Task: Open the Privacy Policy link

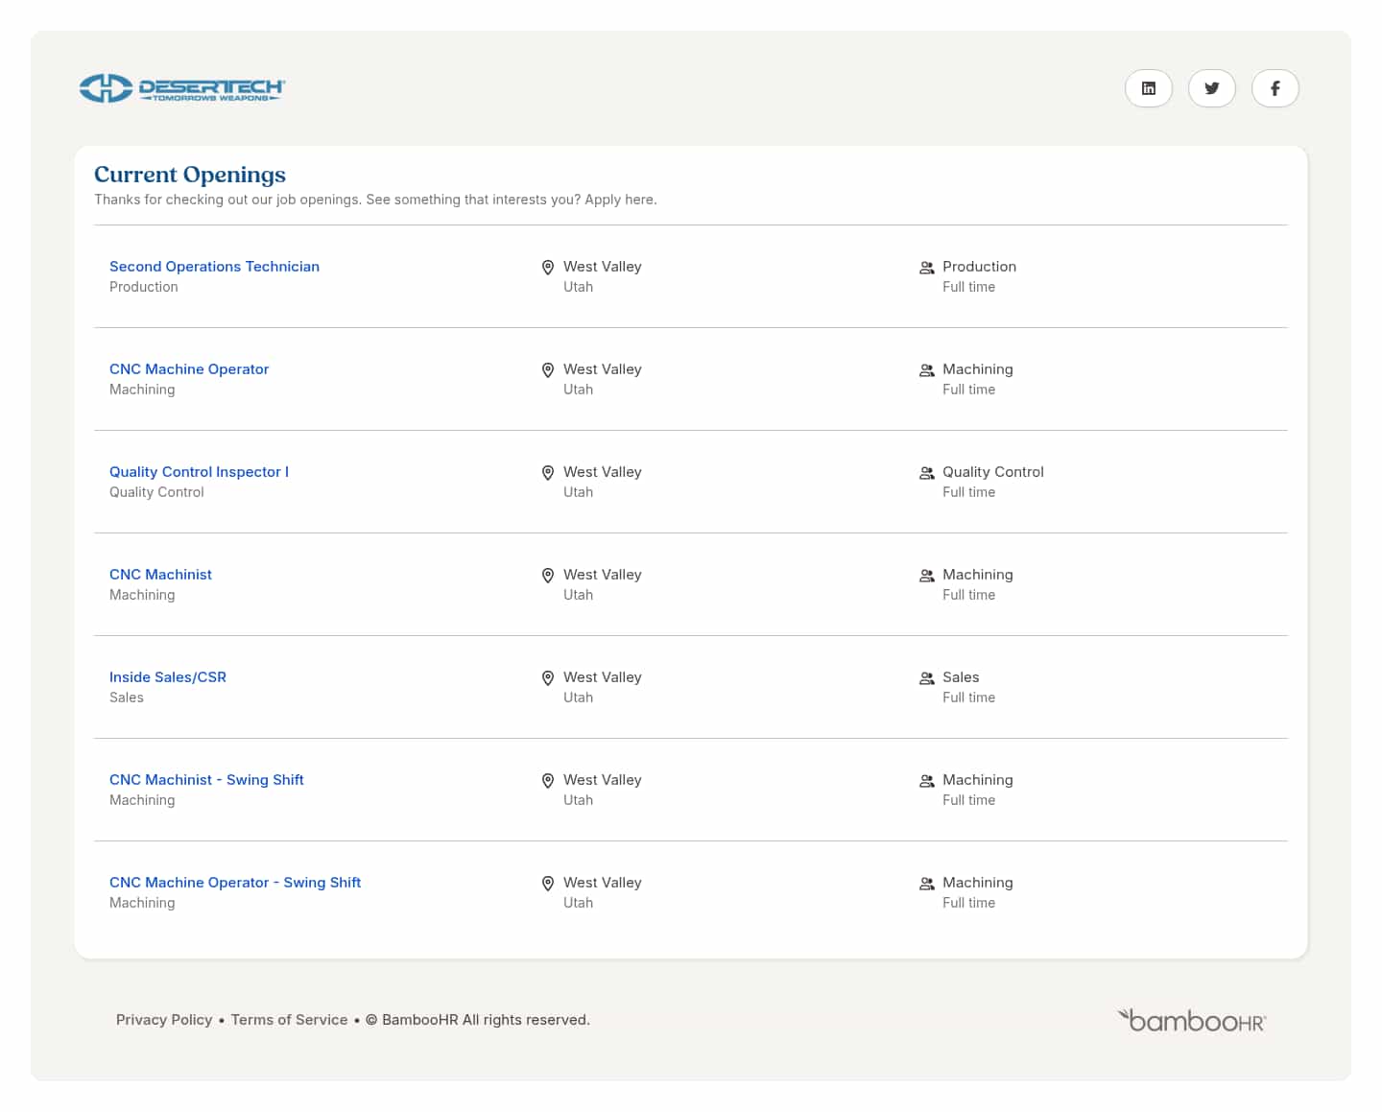Action: tap(164, 1020)
